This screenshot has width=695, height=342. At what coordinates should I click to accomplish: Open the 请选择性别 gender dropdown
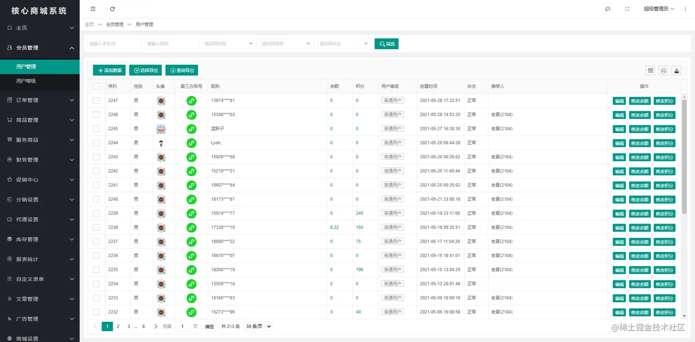[x=229, y=44]
